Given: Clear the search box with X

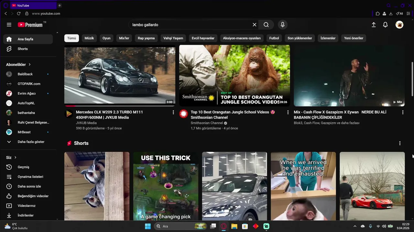Looking at the screenshot, I should coord(255,25).
